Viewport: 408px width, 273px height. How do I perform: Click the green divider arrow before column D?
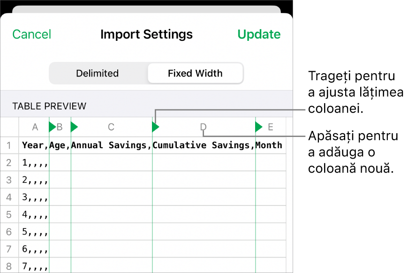(156, 127)
